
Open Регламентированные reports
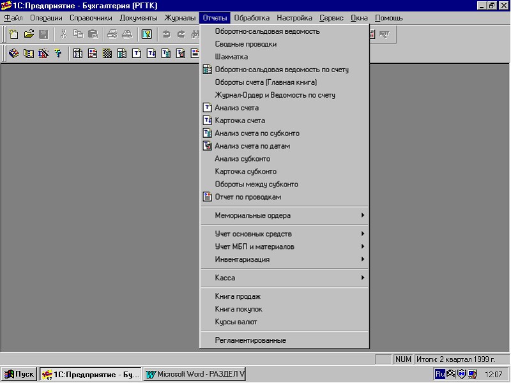point(284,340)
